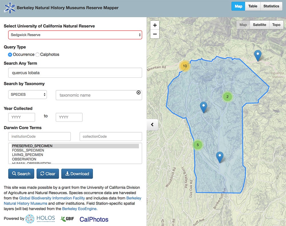Clear taxonomy input using the circled X icon
286x226 pixels.
pos(138,92)
